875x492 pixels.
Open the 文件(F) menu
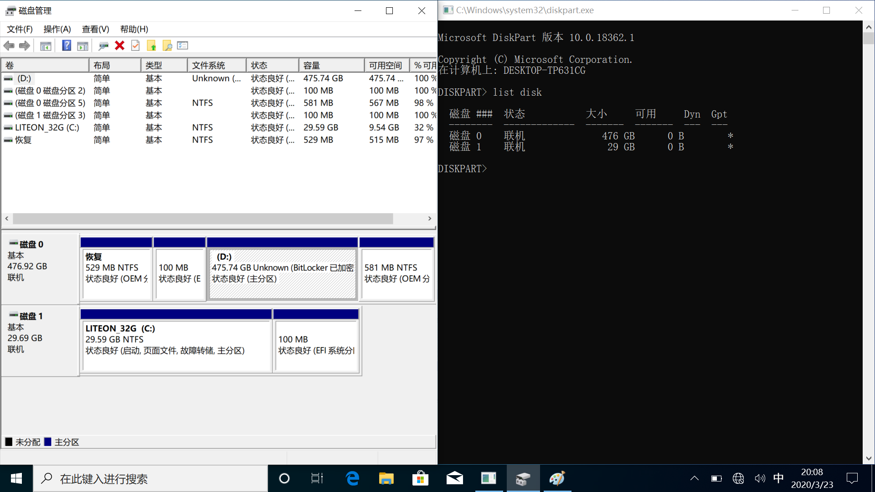[20, 29]
